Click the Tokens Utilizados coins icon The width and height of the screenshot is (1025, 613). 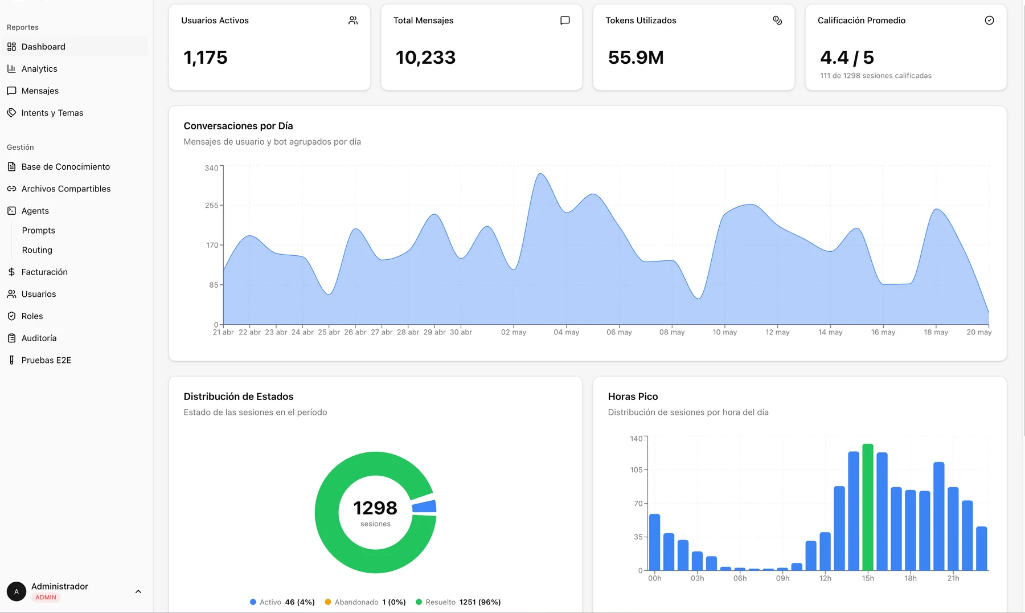point(777,21)
